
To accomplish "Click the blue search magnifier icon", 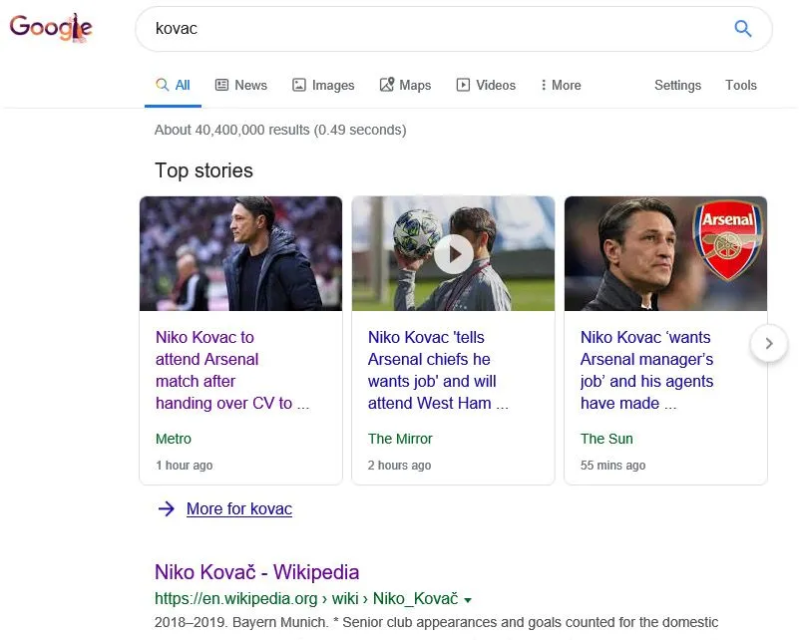I will pos(742,29).
